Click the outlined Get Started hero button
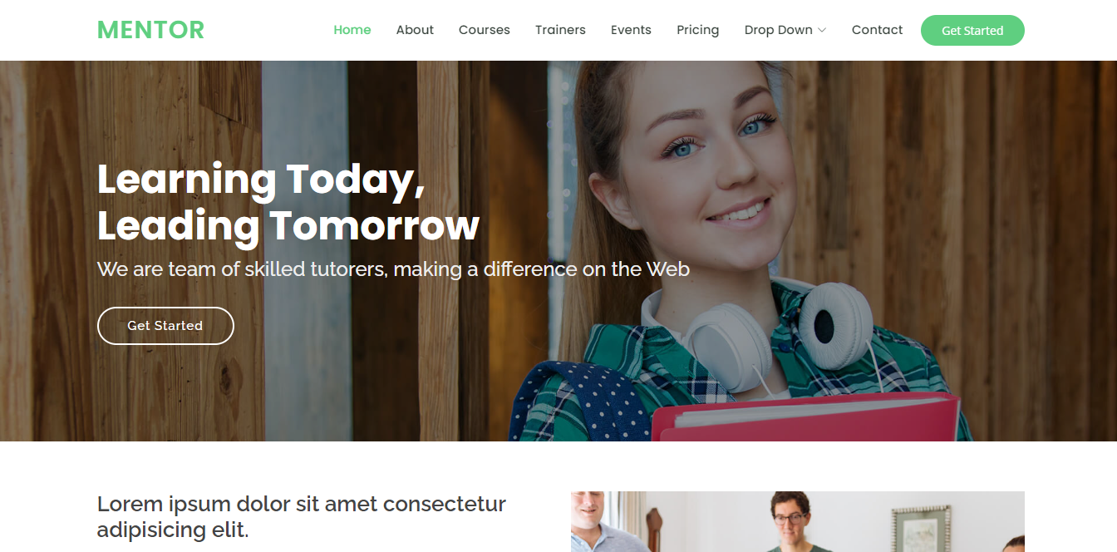The height and width of the screenshot is (552, 1117). (165, 326)
